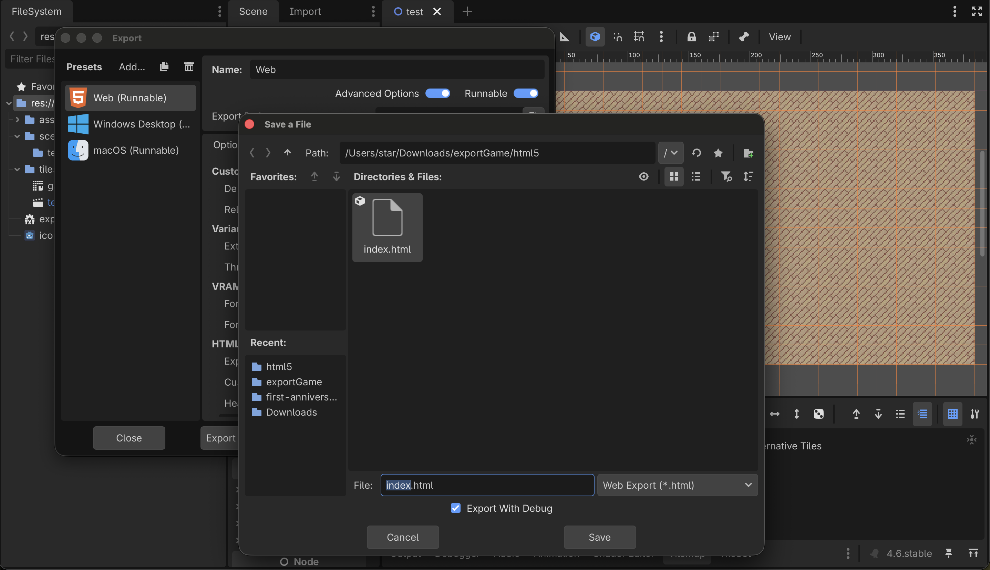Favorite the current folder with star icon
Image resolution: width=990 pixels, height=570 pixels.
[x=718, y=153]
